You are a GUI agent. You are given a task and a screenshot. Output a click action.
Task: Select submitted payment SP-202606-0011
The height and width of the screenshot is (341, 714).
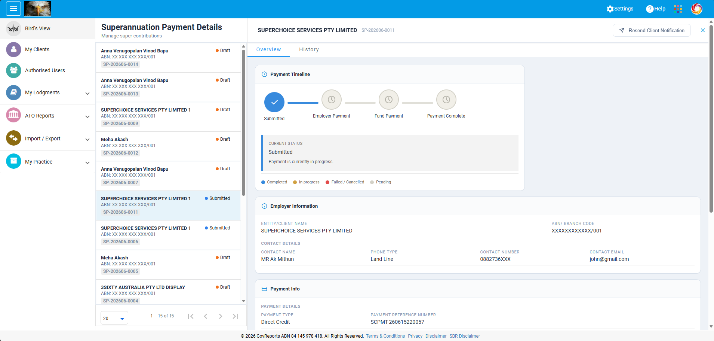168,205
